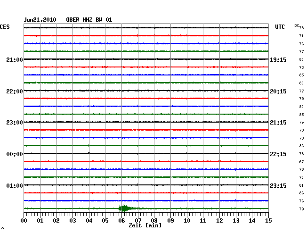Select minute 04 on the time axis
The width and height of the screenshot is (306, 233).
(89, 220)
